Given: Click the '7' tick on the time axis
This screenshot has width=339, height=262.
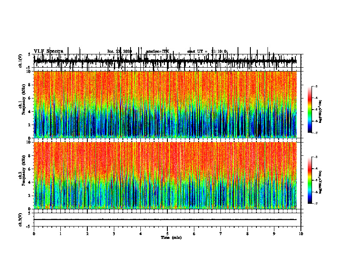Looking at the screenshot, I should click(x=221, y=234).
